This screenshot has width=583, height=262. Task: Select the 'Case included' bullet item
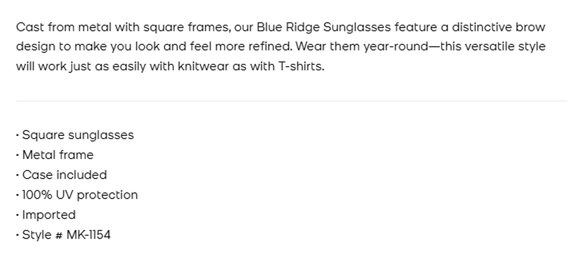coord(64,175)
